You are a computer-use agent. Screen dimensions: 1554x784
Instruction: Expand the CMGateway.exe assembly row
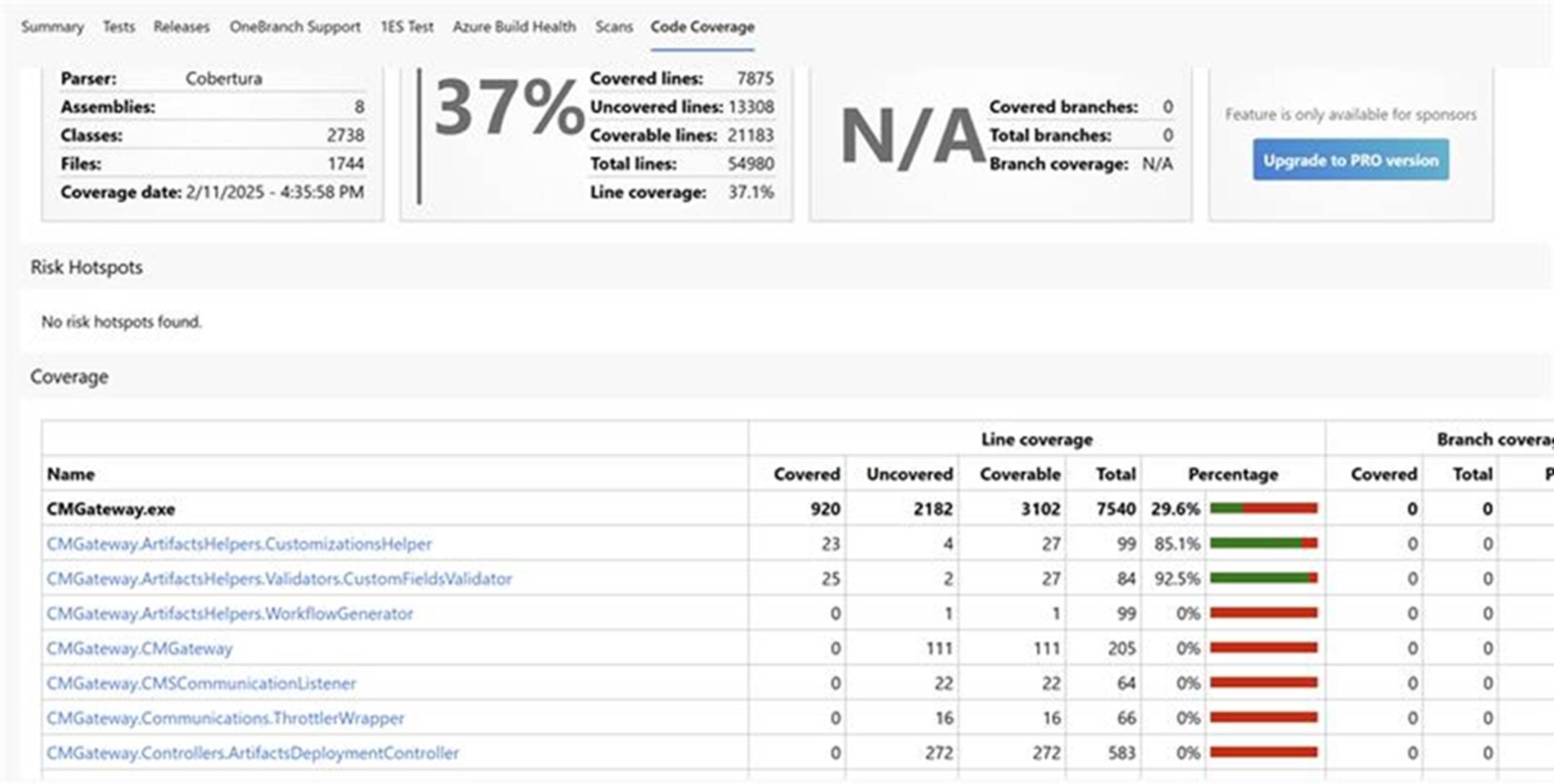110,509
